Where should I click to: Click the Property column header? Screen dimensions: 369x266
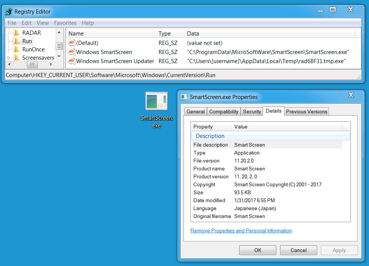pos(211,127)
